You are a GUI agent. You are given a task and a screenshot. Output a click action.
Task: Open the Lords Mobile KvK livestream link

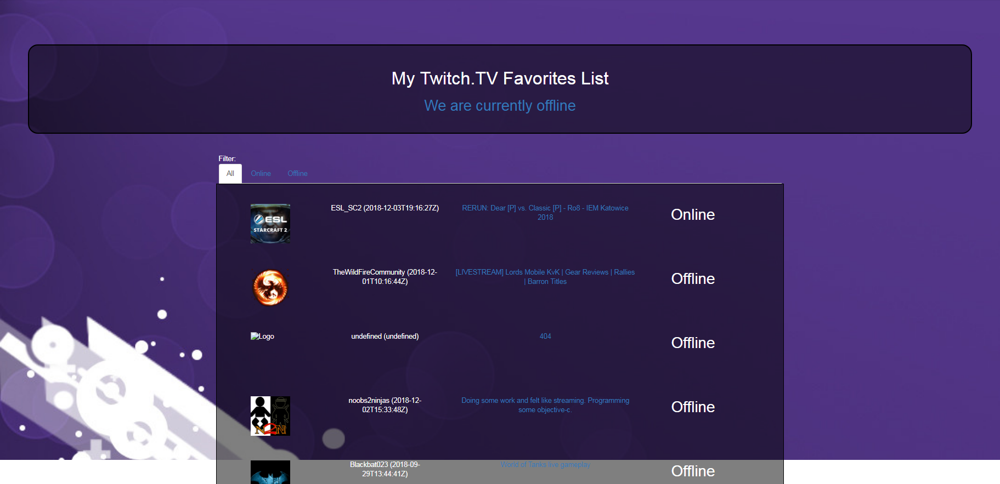pyautogui.click(x=545, y=277)
